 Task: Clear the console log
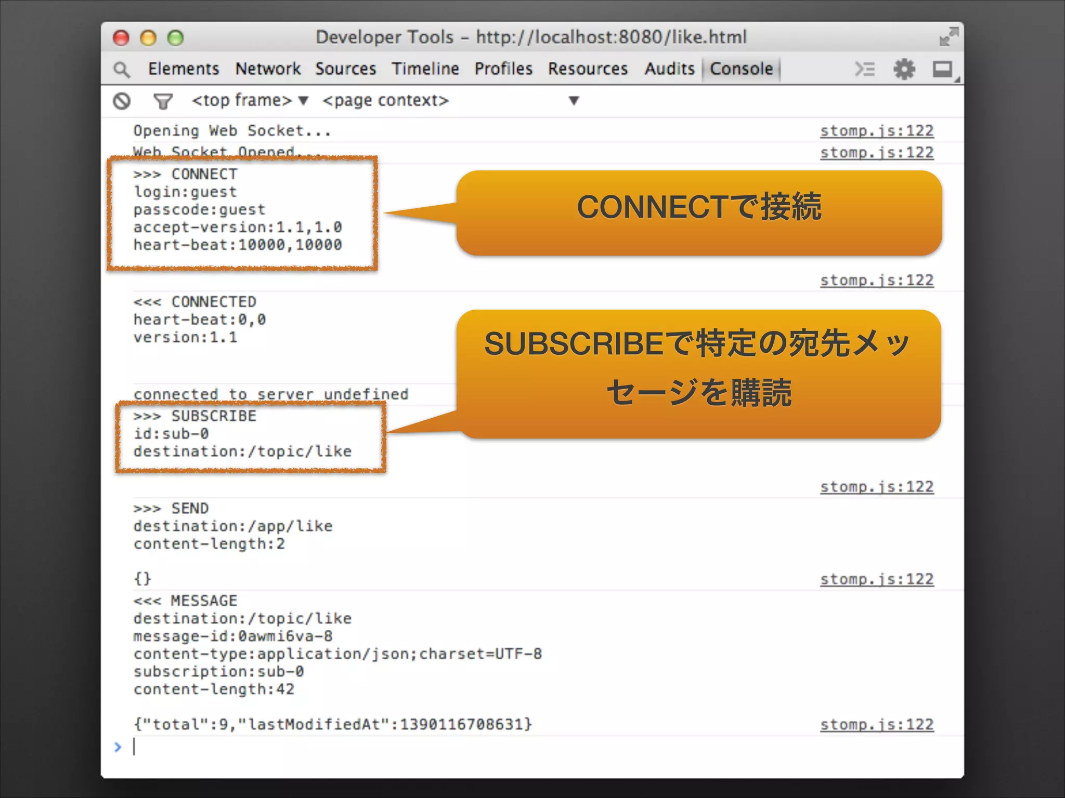122,101
